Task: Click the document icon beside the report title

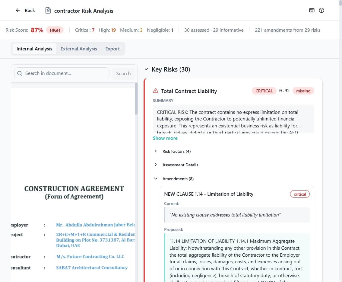Action: [48, 10]
